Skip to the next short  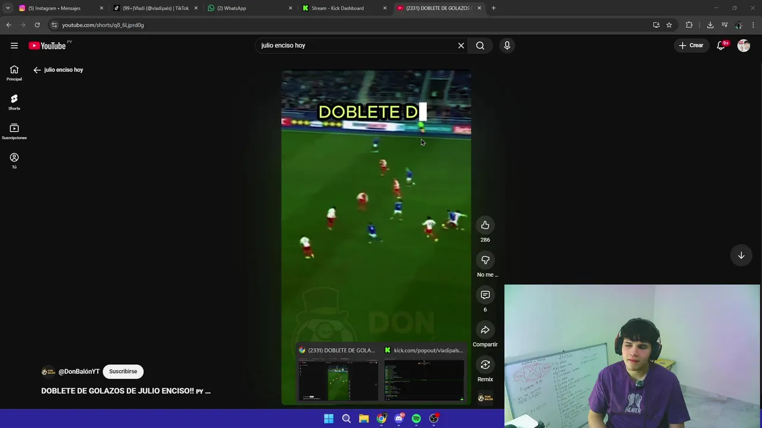pyautogui.click(x=741, y=255)
